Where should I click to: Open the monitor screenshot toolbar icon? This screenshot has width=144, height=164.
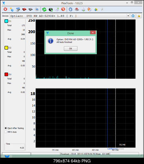coord(18,9)
